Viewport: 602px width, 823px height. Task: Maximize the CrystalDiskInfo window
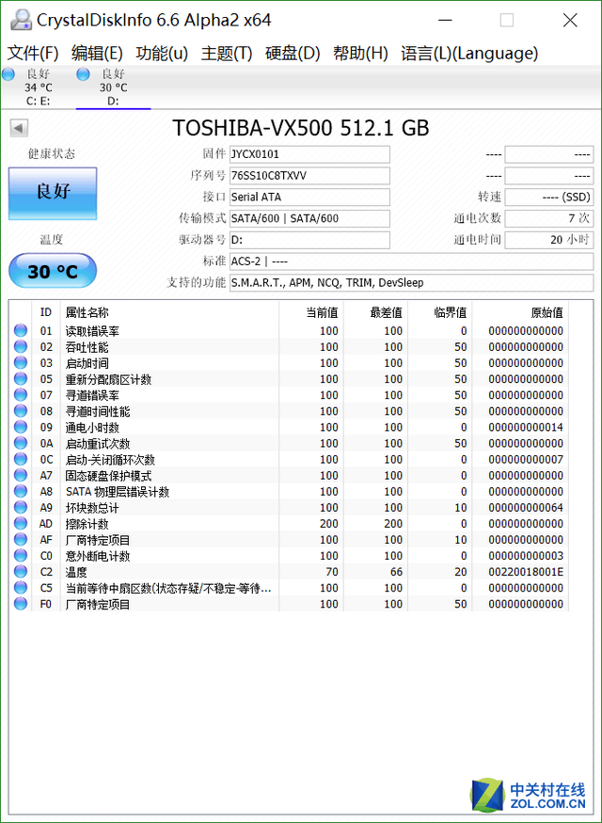(x=506, y=21)
